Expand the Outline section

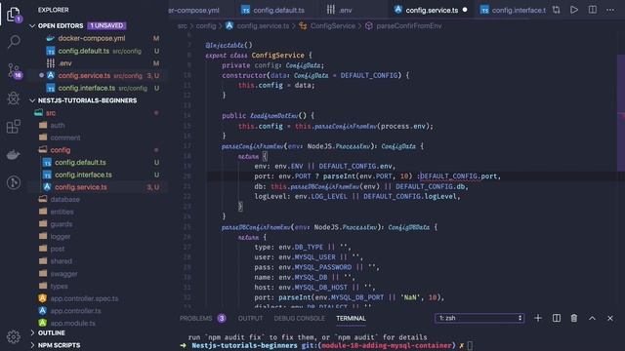point(32,332)
